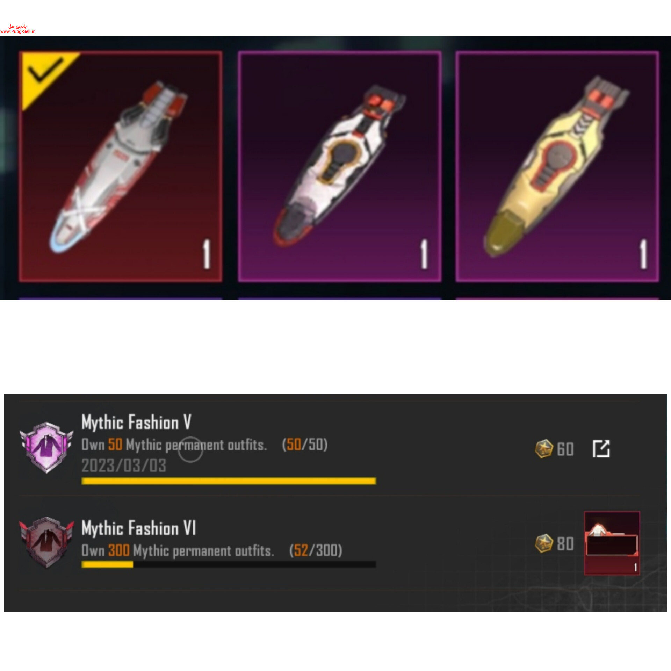Image resolution: width=671 pixels, height=671 pixels.
Task: Click the Mythic Fashion VI title
Action: click(x=139, y=528)
